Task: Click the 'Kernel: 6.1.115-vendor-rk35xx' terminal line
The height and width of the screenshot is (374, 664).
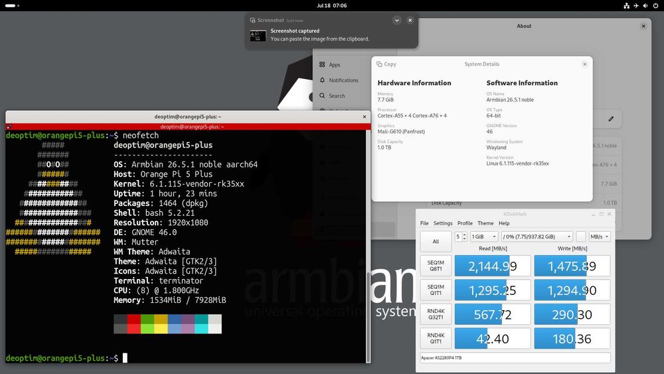Action: (x=179, y=184)
